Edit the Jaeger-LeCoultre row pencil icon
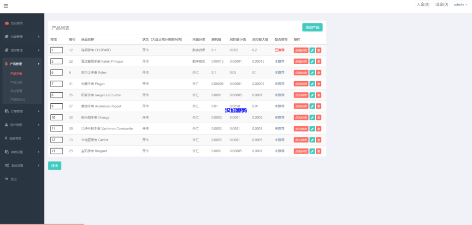This screenshot has height=225, width=472. coord(313,95)
